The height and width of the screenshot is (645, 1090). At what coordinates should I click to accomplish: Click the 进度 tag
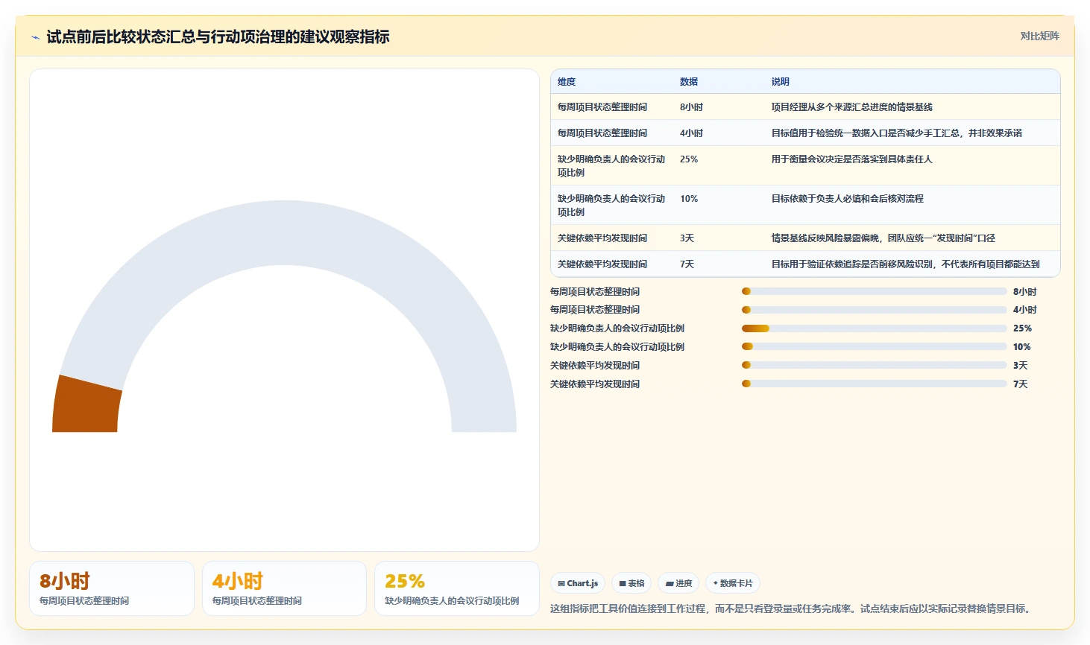click(x=678, y=583)
